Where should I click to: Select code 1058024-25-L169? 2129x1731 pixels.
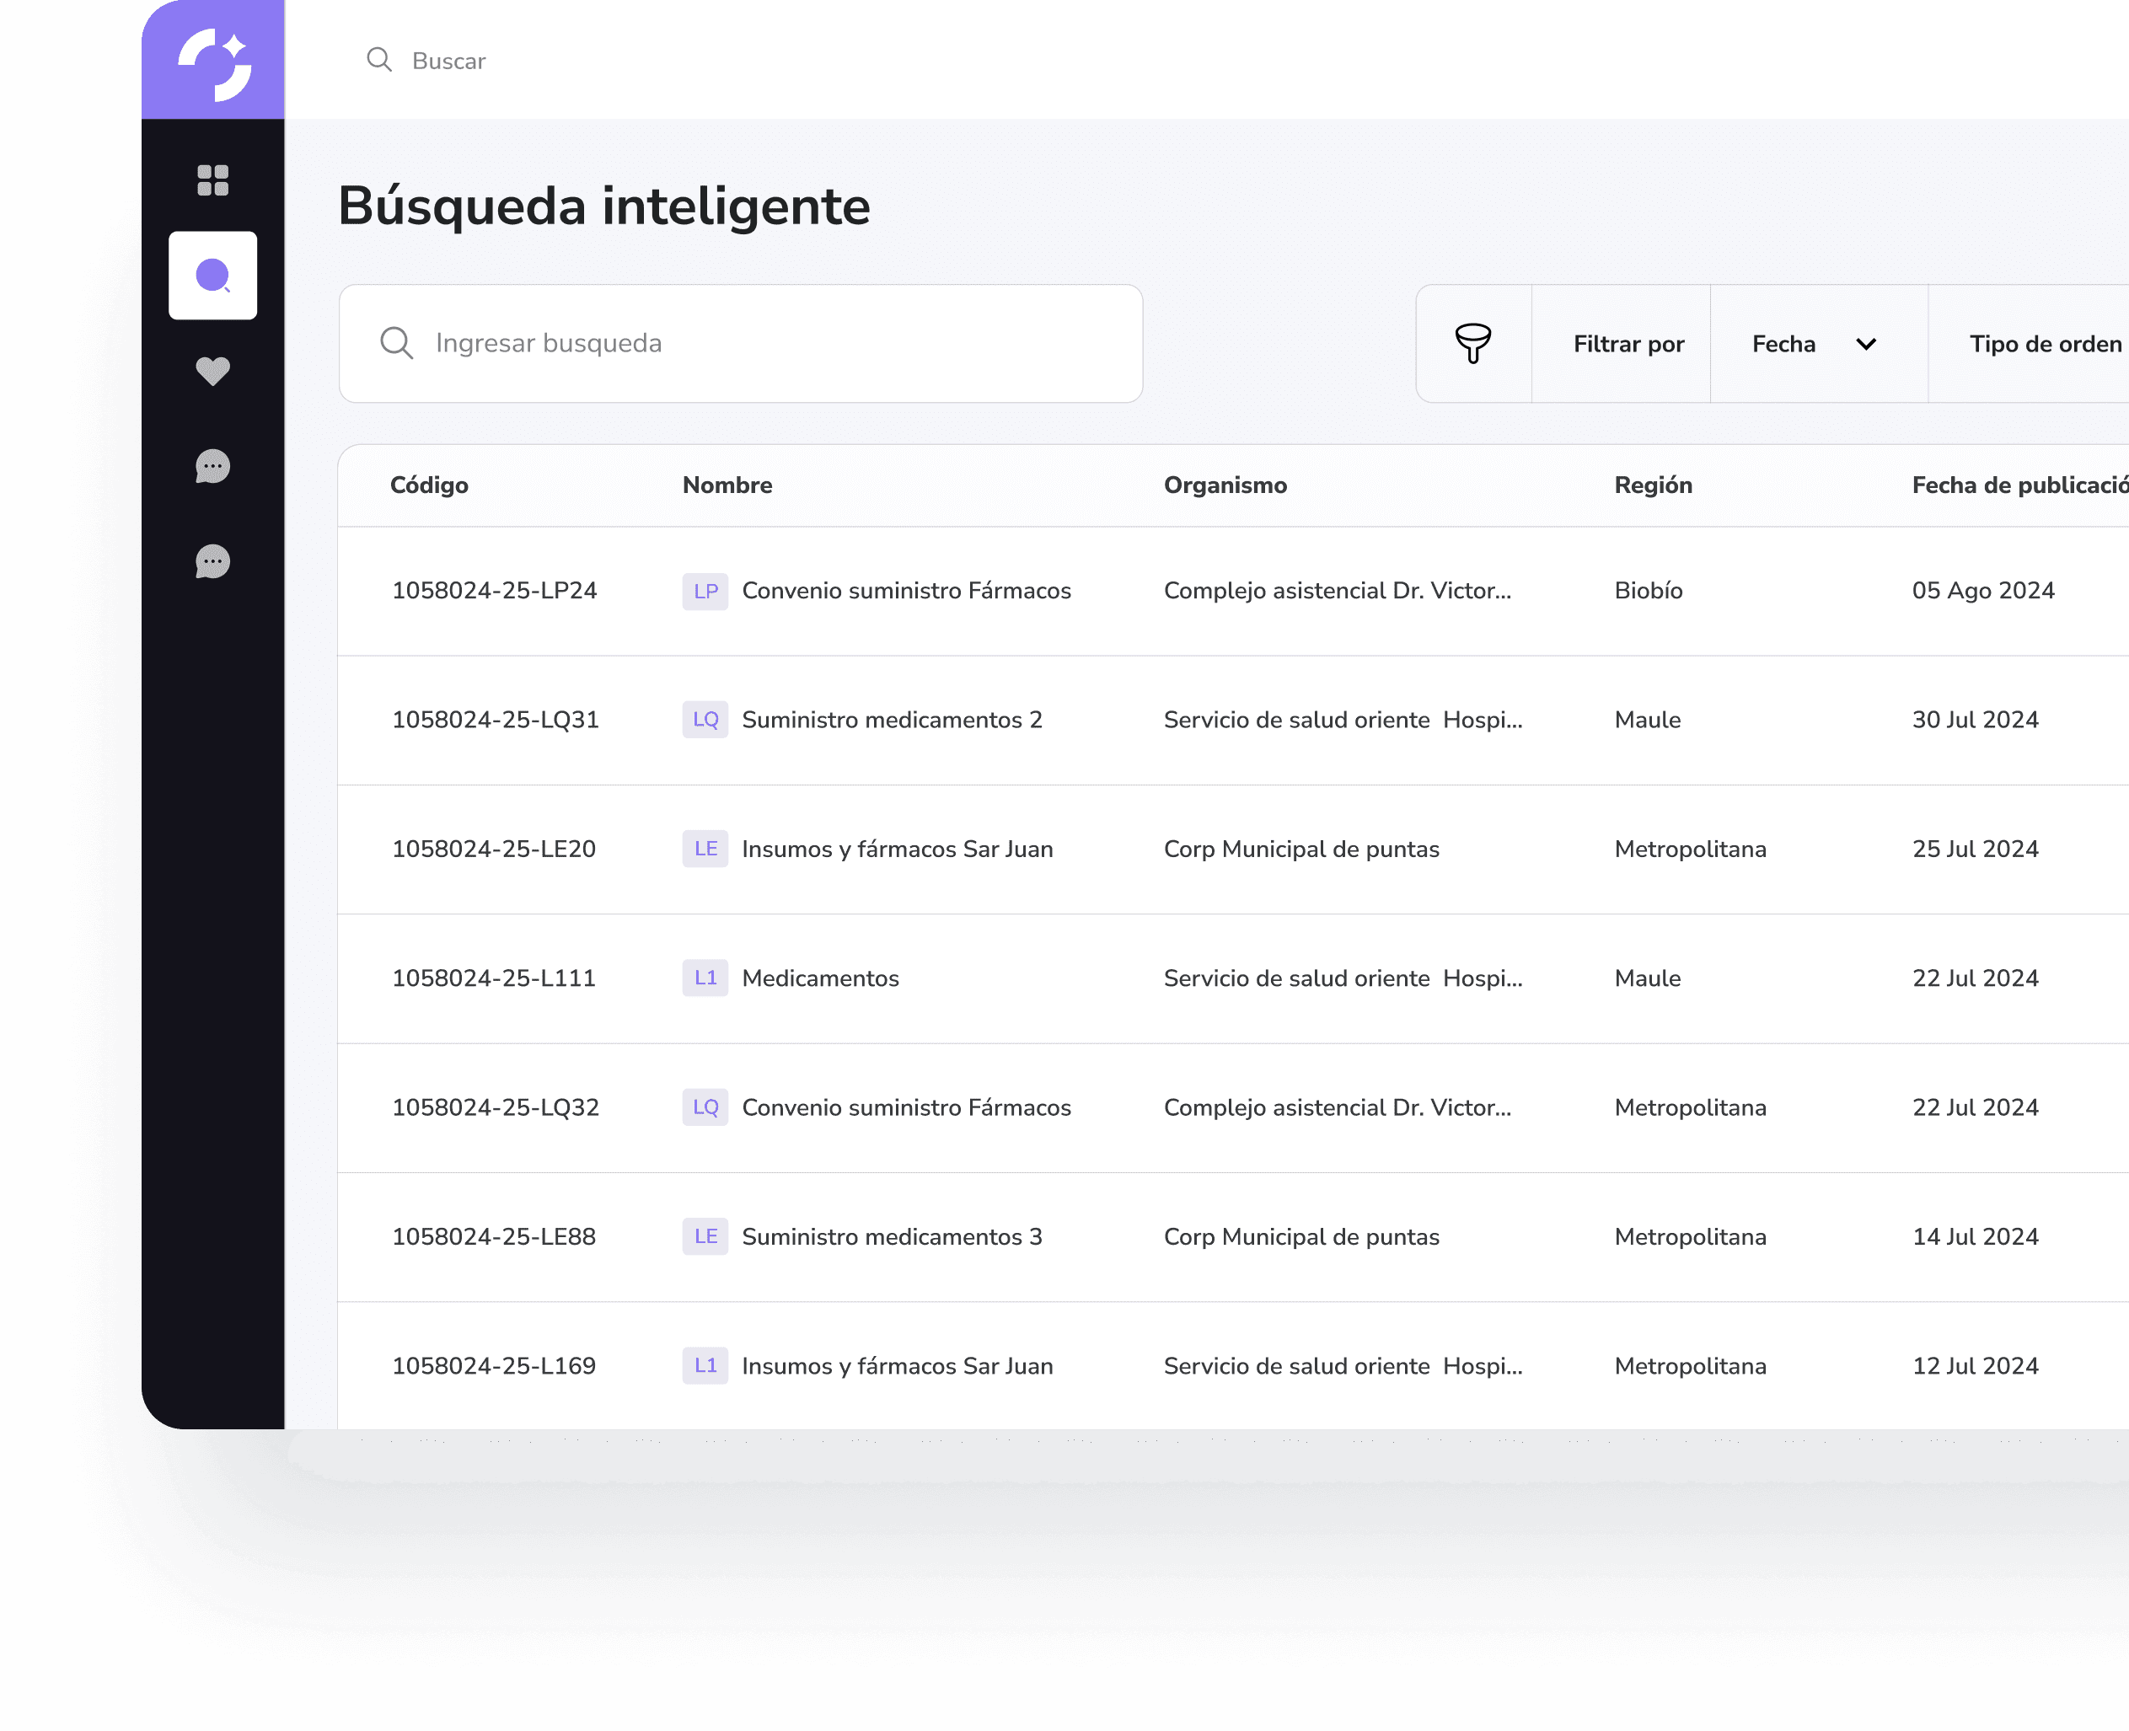[x=494, y=1366]
